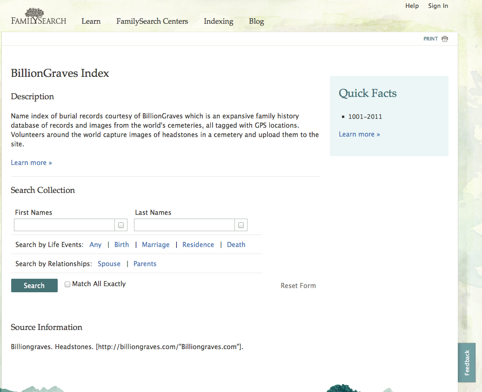482x392 pixels.
Task: Enable Match All Exactly checkbox
Action: click(67, 284)
